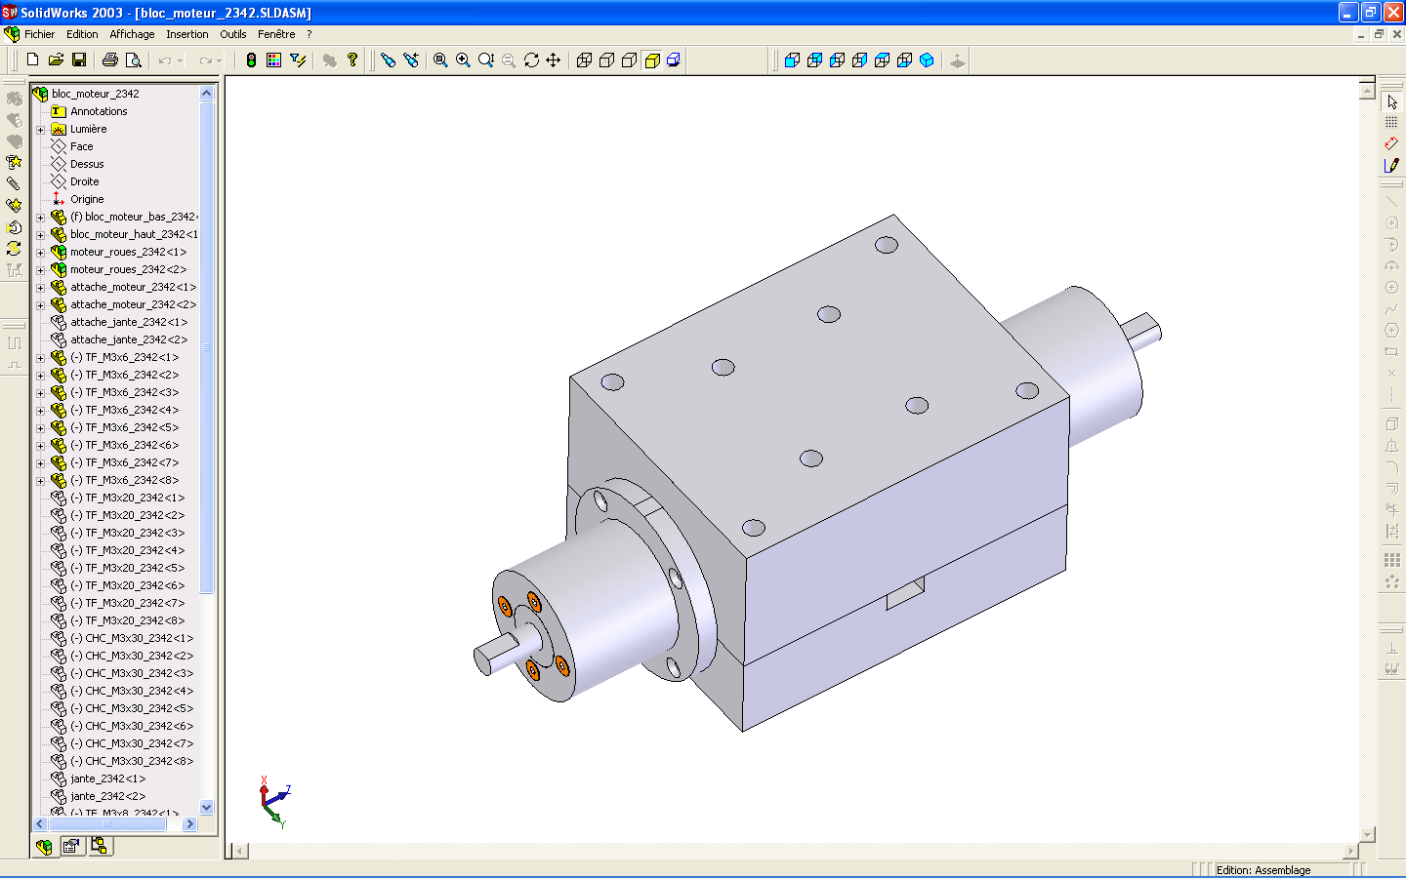Select the Zoom to fit tool

tap(440, 60)
